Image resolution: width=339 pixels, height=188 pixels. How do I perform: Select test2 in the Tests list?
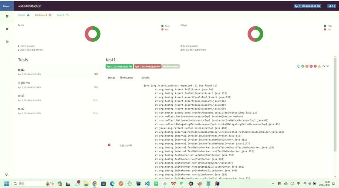58,111
